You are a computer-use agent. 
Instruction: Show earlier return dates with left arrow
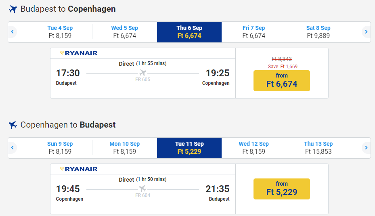(13, 148)
